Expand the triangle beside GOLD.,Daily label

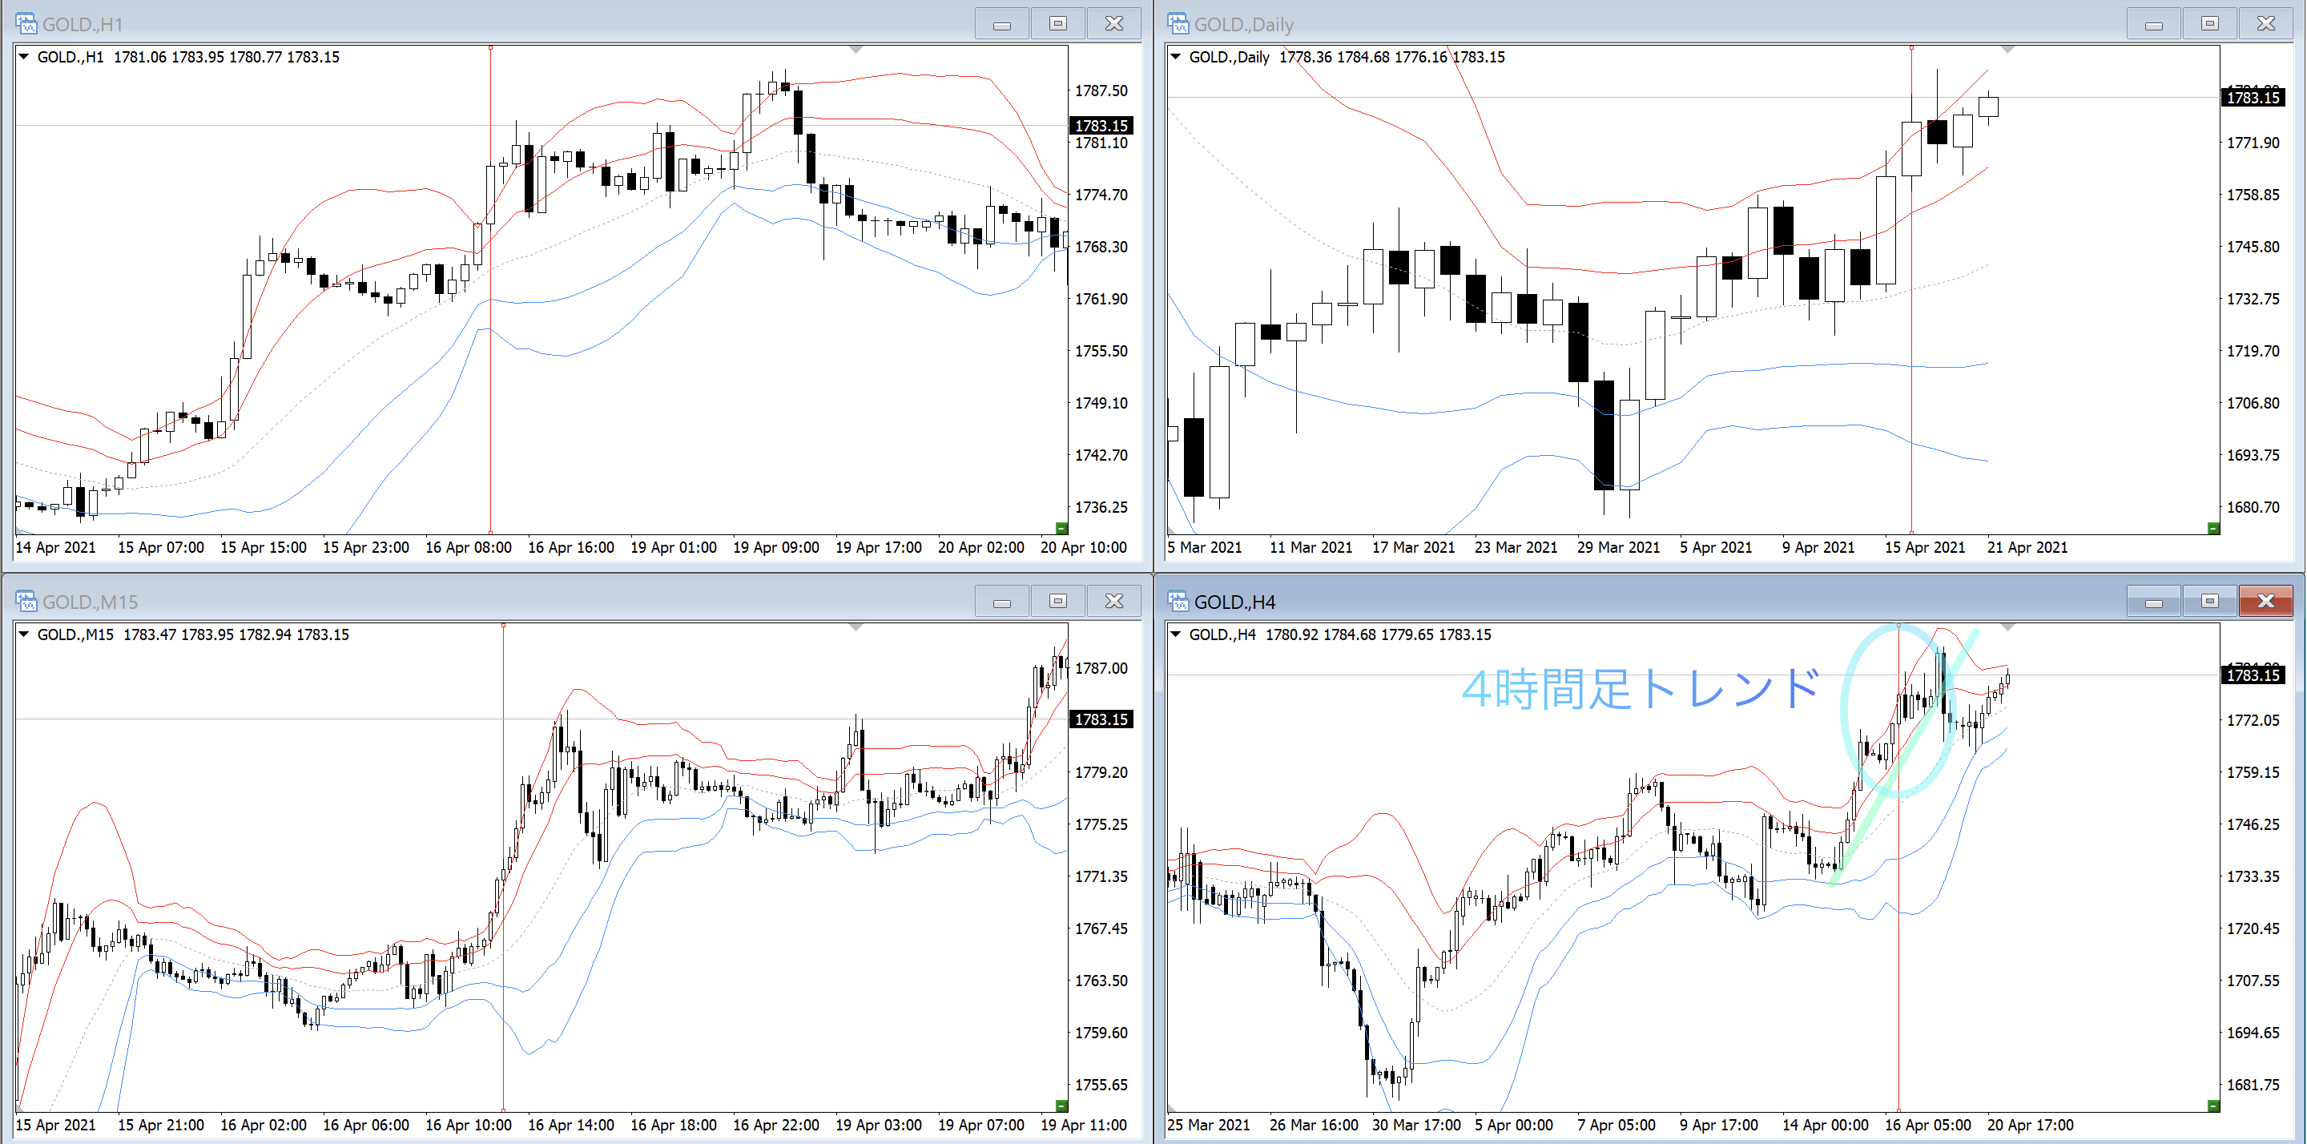(x=1176, y=56)
